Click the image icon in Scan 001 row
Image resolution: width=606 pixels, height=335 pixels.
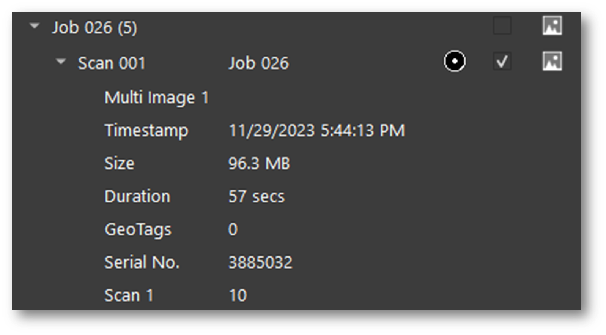pos(552,62)
